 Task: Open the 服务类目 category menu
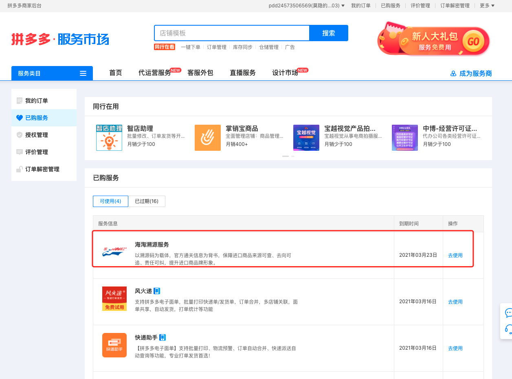[52, 73]
